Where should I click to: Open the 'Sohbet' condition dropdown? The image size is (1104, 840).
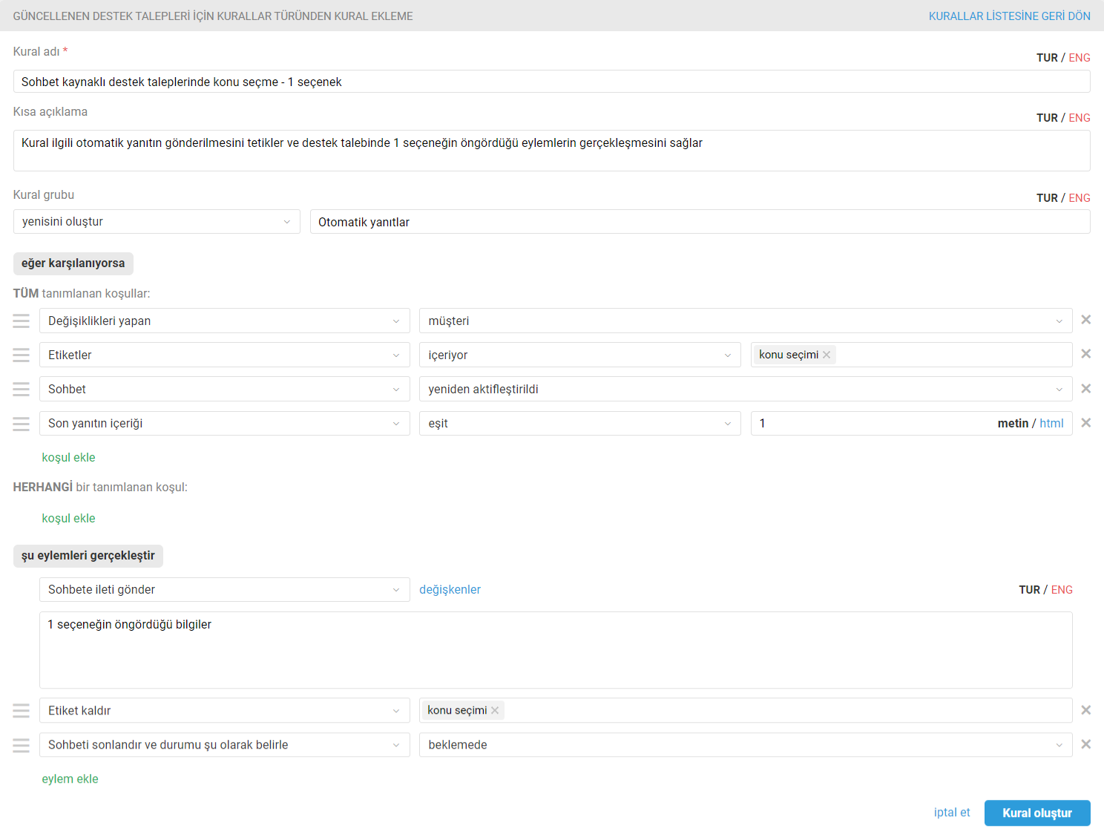tap(225, 389)
